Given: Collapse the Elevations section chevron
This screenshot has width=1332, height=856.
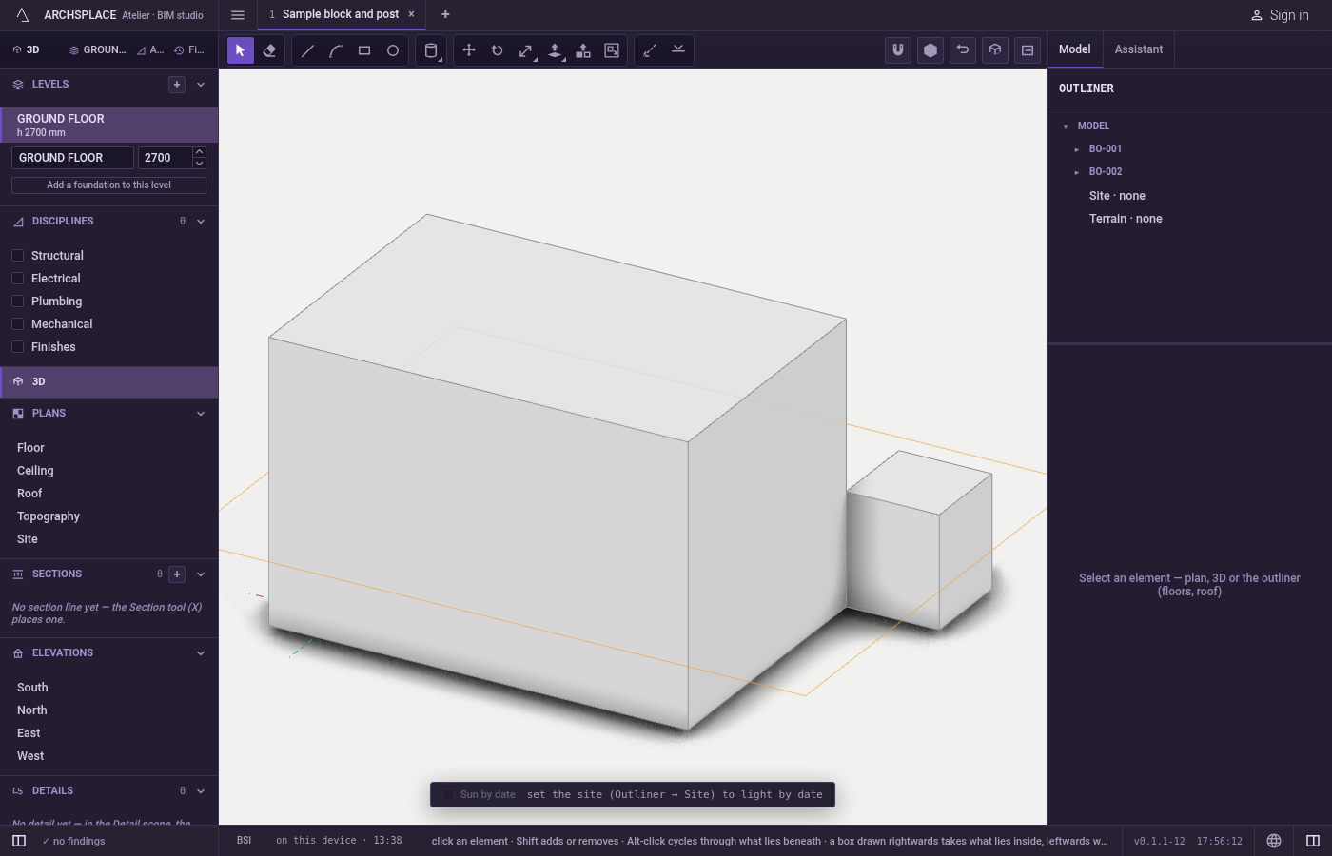Looking at the screenshot, I should 201,653.
